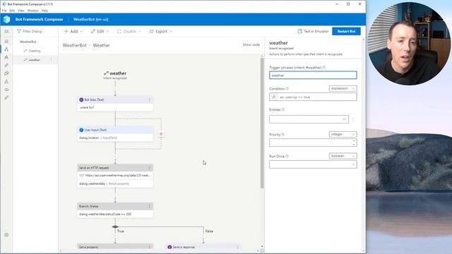Click the filter funnel icon beside Filter Dialog
This screenshot has height=254, width=452.
[19, 31]
